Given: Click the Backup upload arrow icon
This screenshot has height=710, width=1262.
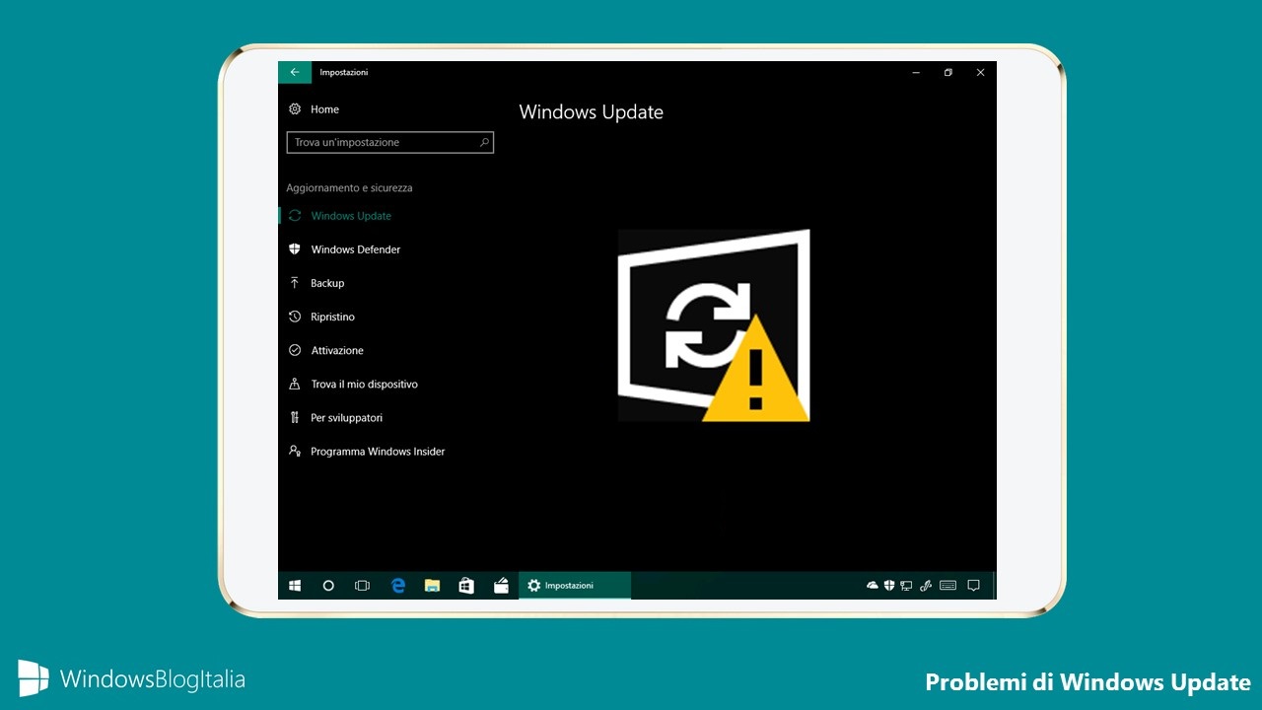Looking at the screenshot, I should pos(294,283).
